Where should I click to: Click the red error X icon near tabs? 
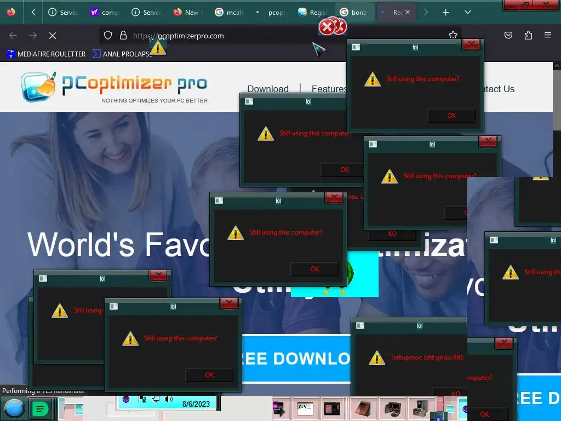[x=327, y=27]
